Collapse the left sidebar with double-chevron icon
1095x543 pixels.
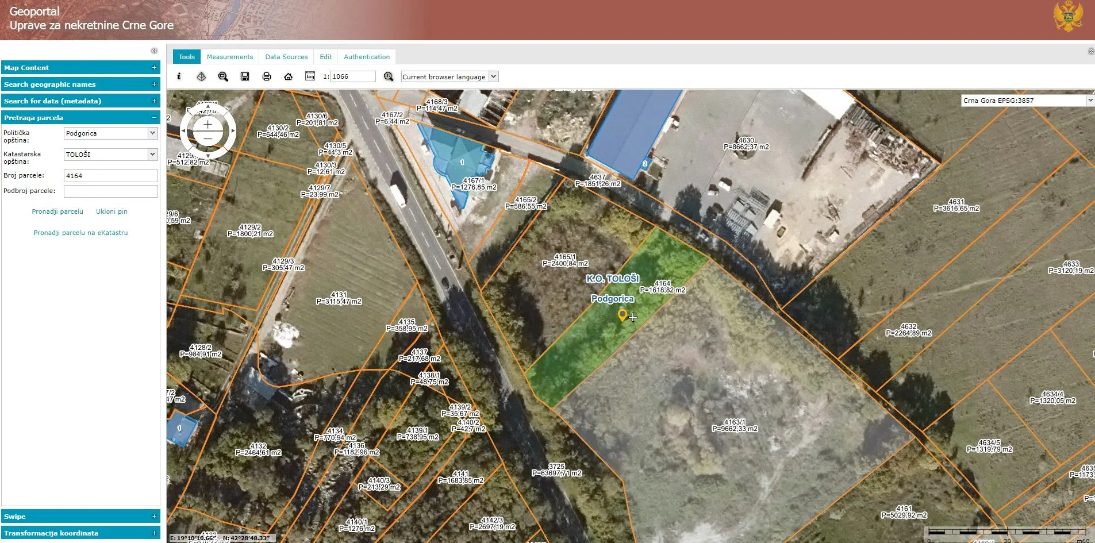tap(154, 51)
